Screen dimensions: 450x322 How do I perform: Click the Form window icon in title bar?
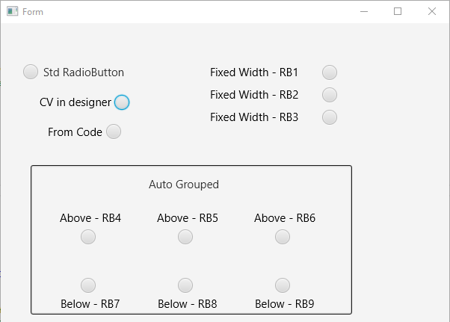tap(13, 11)
